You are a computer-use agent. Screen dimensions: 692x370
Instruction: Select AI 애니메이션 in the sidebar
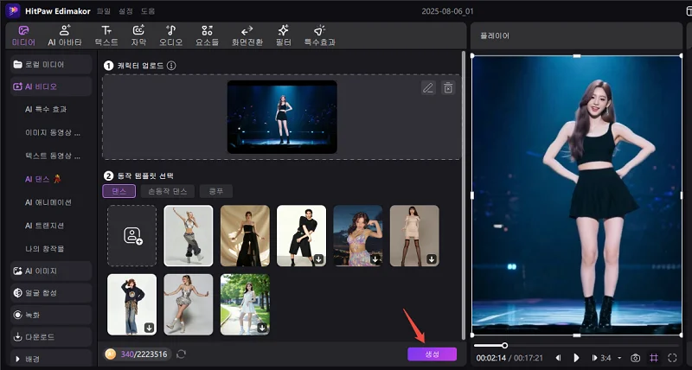tap(48, 202)
